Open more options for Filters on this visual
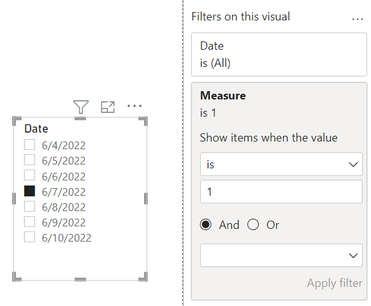 [x=357, y=18]
